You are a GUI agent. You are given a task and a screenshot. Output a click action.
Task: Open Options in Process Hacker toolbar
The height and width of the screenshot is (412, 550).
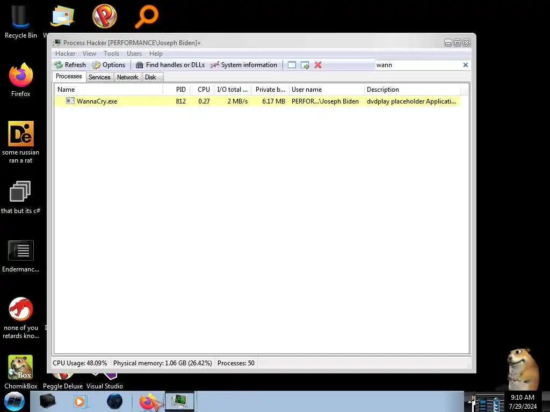(x=108, y=65)
